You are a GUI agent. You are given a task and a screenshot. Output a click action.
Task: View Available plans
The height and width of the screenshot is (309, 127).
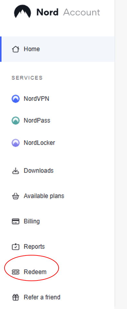pyautogui.click(x=44, y=196)
